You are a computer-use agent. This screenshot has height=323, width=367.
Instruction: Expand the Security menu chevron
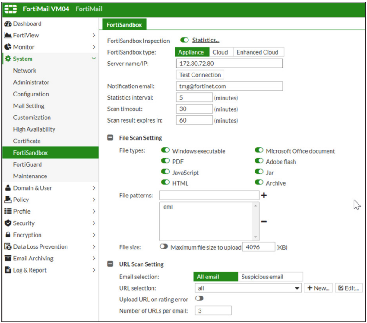94,223
